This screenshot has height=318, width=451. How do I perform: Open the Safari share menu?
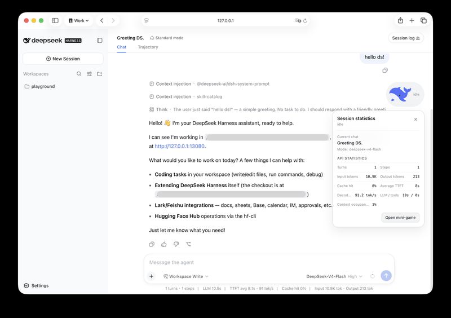pyautogui.click(x=400, y=20)
